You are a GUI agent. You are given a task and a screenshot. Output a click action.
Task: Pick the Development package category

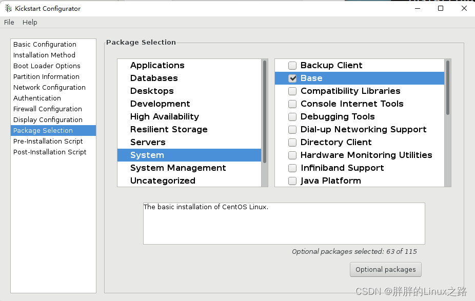160,104
